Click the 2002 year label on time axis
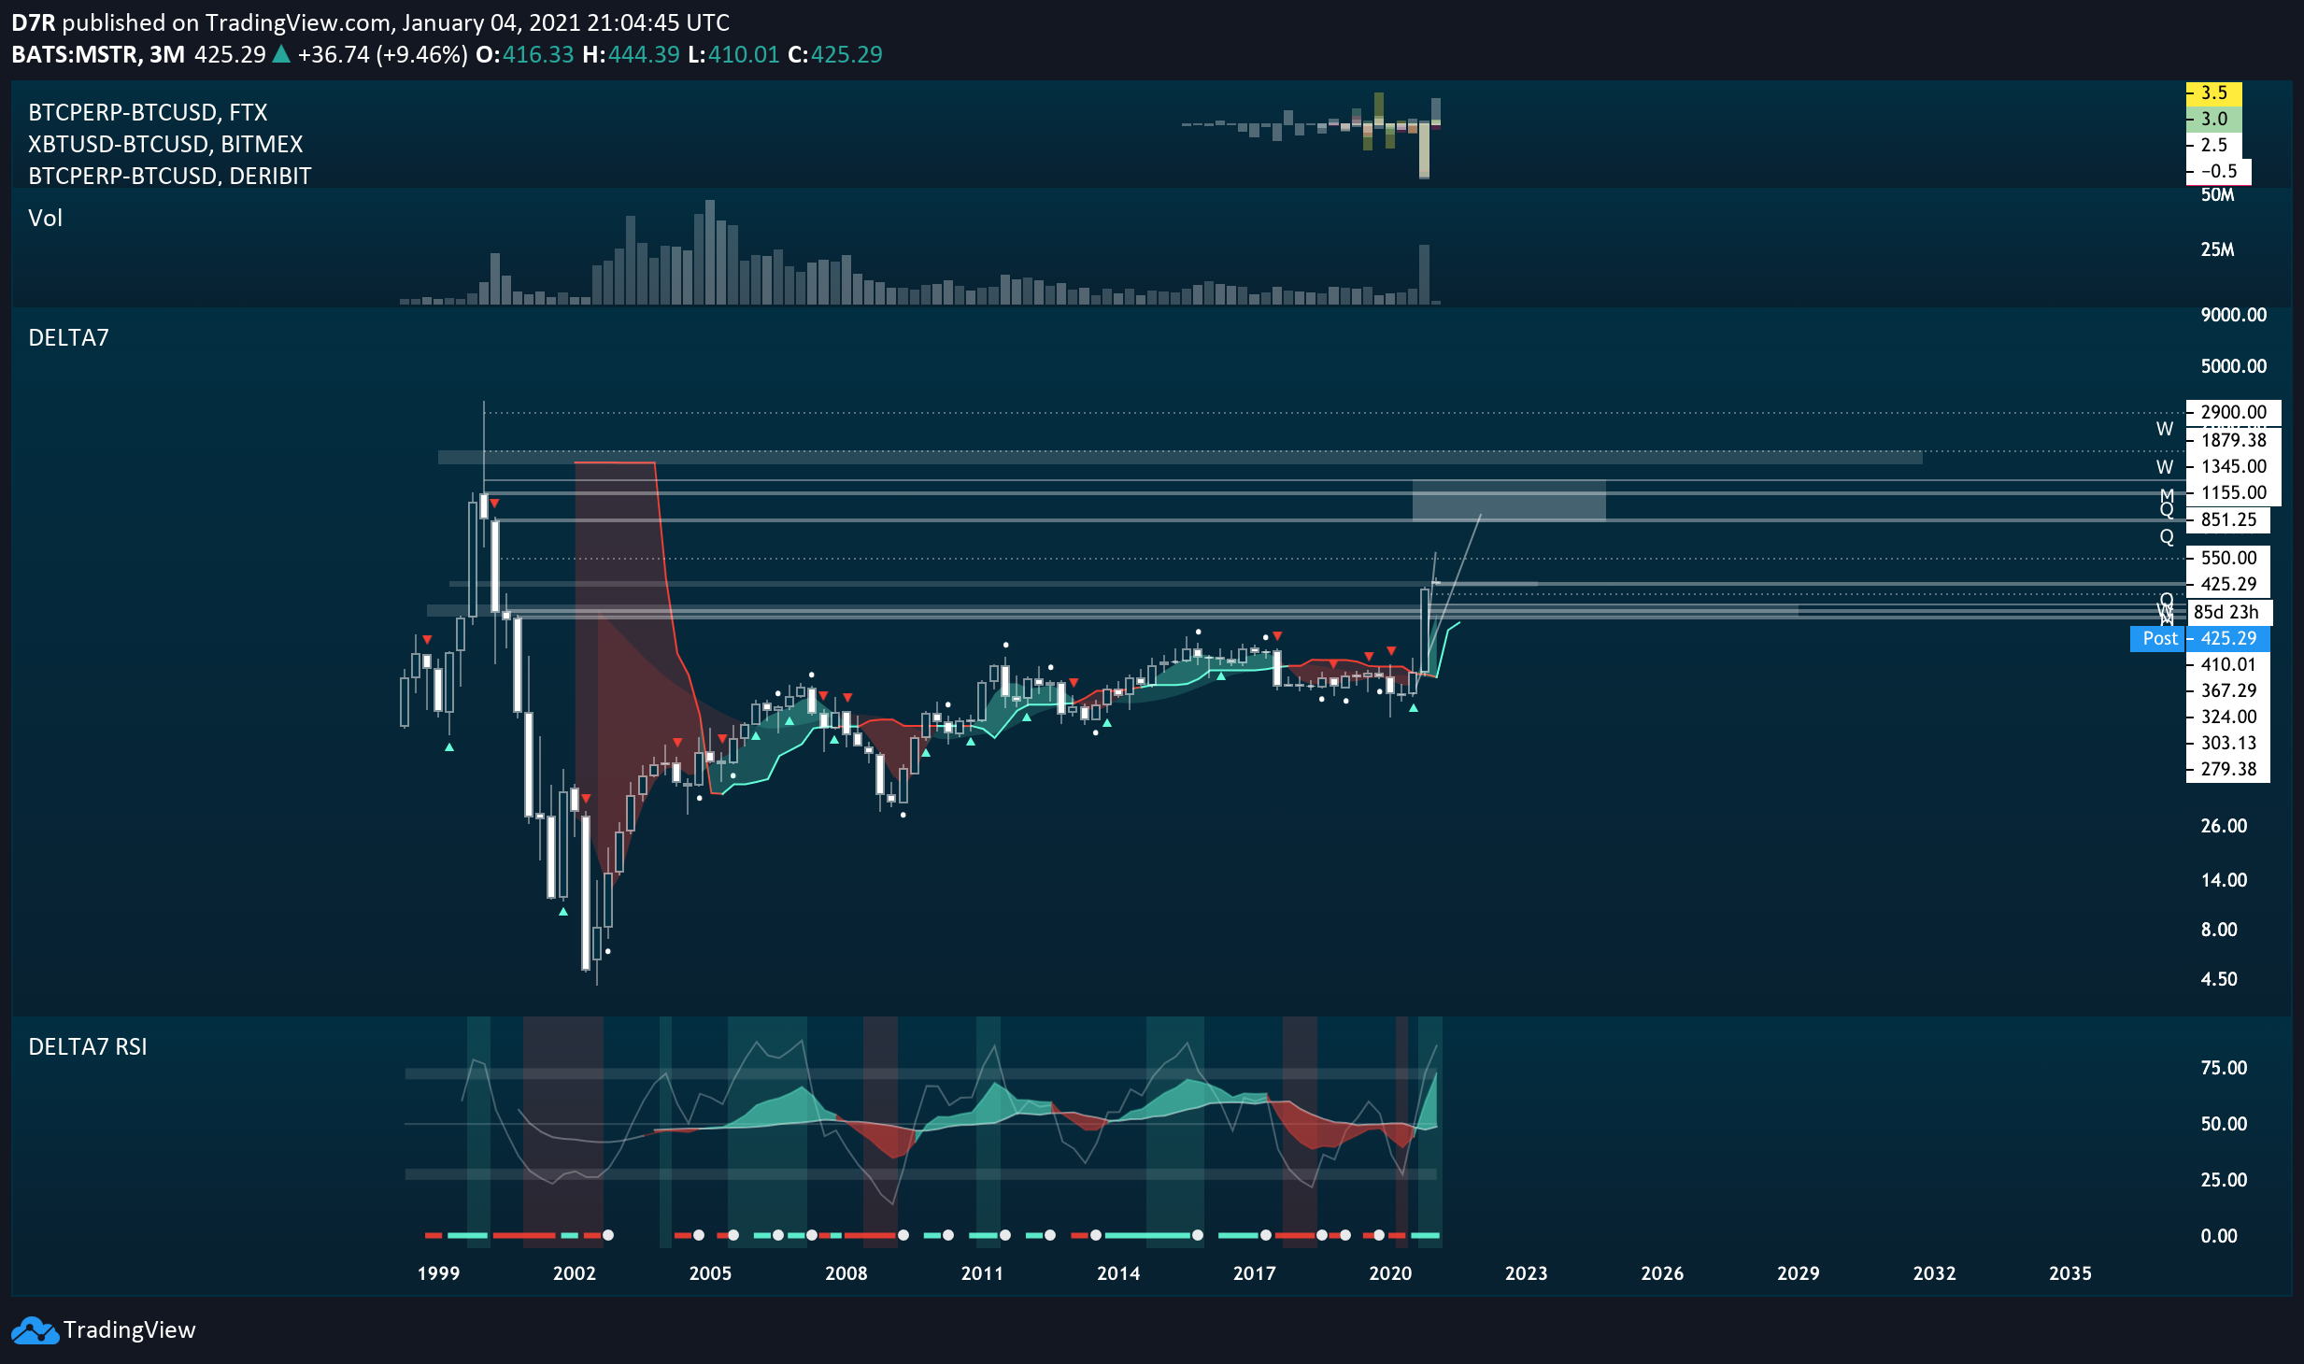 click(575, 1273)
